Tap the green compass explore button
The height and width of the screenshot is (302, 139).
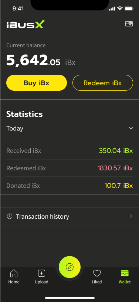click(x=69, y=267)
